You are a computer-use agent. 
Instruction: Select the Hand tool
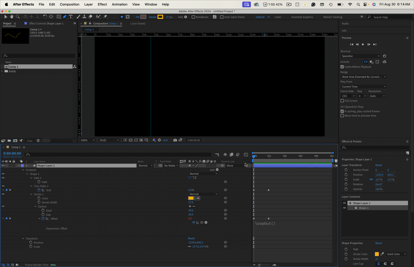12,17
